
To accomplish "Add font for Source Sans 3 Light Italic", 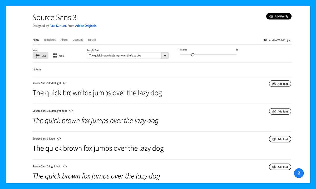I will pos(280,167).
